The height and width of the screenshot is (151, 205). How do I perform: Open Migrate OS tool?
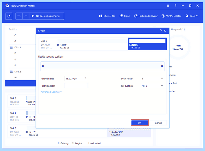(107, 16)
